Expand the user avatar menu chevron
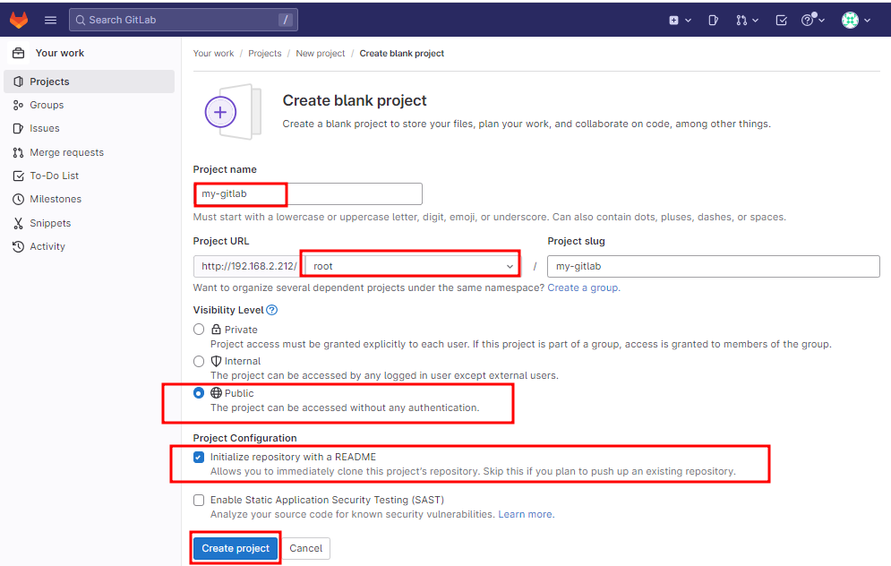The image size is (891, 566). click(867, 21)
